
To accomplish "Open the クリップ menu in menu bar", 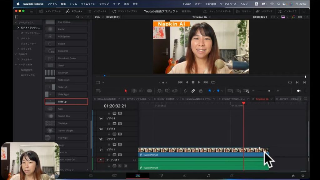I will (104, 4).
